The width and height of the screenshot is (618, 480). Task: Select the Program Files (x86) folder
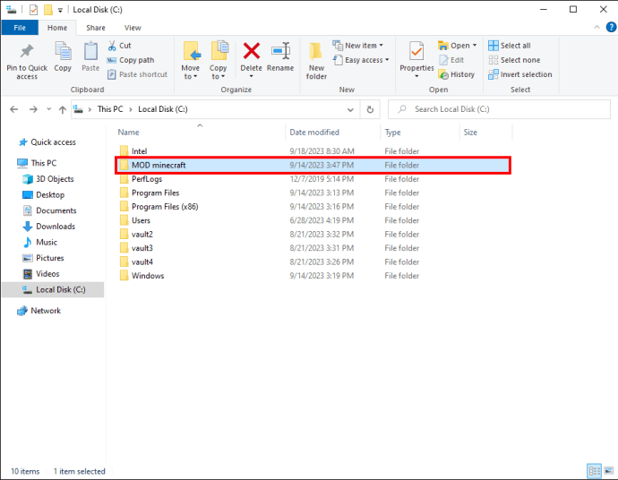(165, 207)
